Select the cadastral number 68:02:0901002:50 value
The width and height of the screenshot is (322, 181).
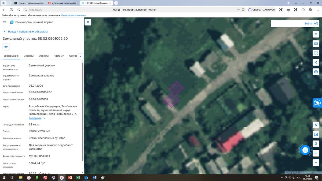(41, 92)
